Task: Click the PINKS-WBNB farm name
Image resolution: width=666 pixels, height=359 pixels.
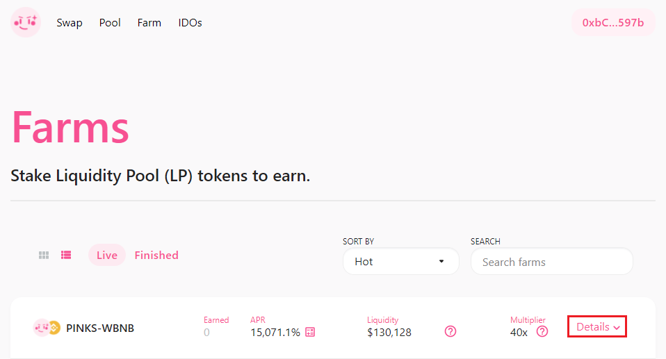Action: [100, 328]
